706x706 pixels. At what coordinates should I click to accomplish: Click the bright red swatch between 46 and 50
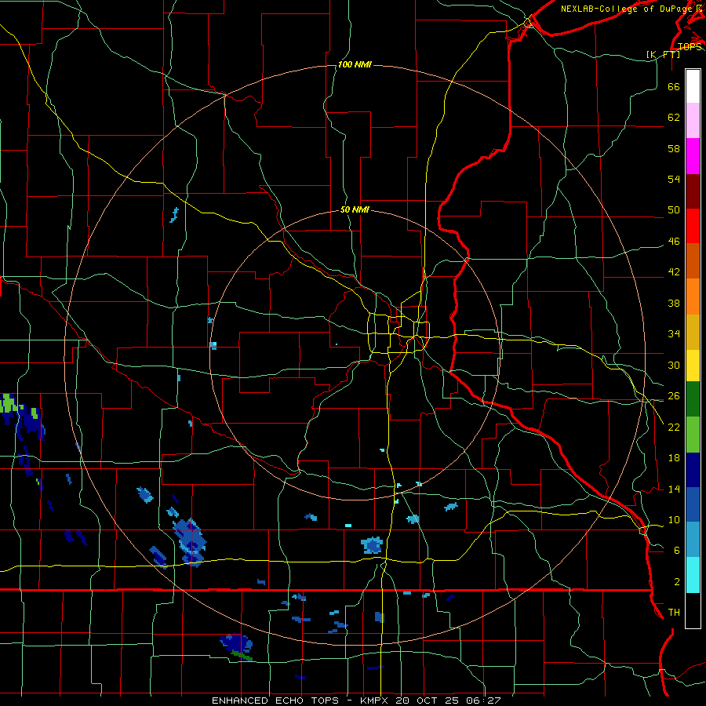click(x=693, y=226)
